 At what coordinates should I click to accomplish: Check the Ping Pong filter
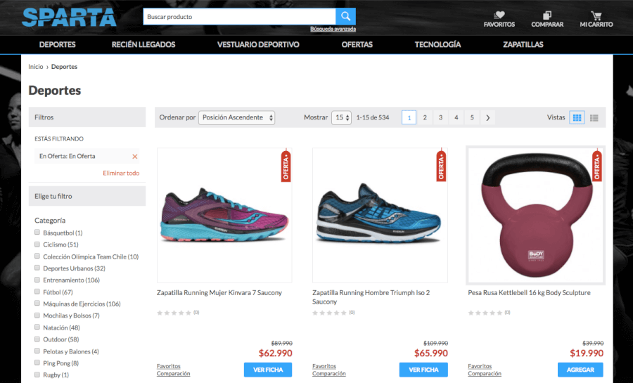[37, 363]
